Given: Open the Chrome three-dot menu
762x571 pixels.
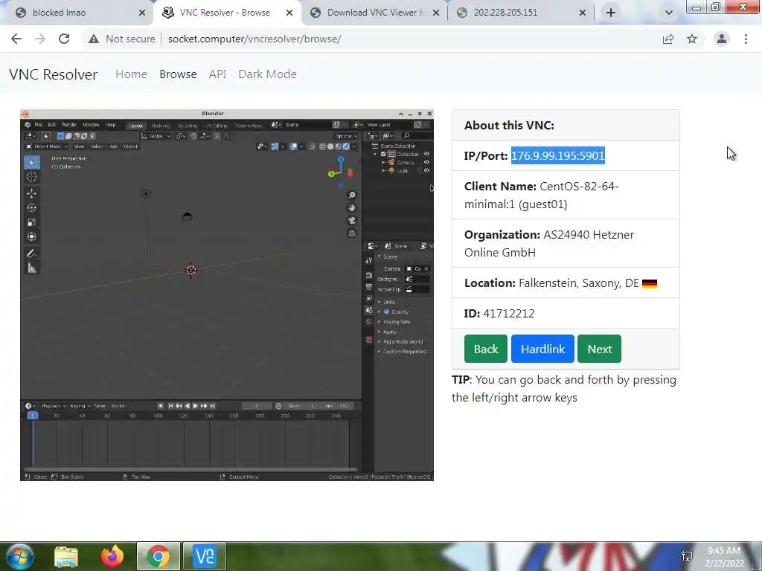Looking at the screenshot, I should (x=746, y=39).
